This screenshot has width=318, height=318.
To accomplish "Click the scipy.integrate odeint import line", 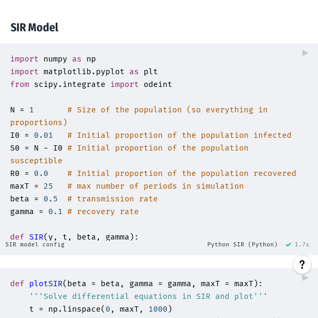I will [91, 84].
